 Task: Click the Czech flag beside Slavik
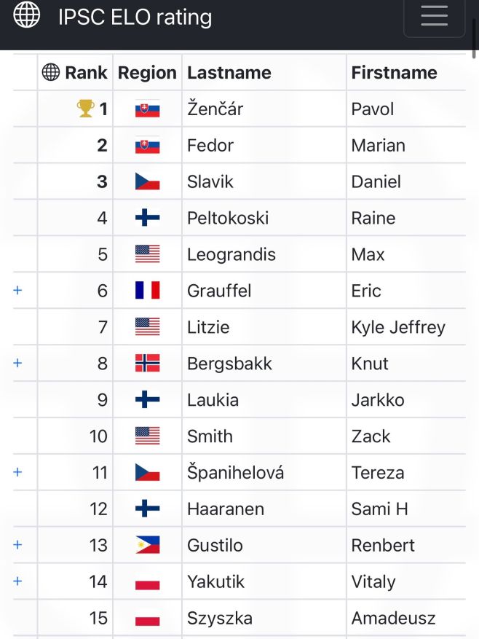(147, 181)
